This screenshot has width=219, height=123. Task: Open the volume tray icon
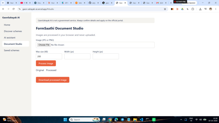[x=201, y=120]
